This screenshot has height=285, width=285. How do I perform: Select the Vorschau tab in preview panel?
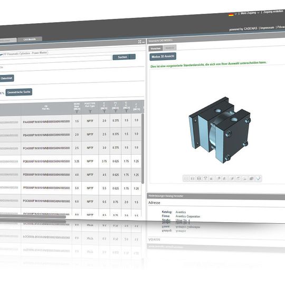(x=156, y=49)
